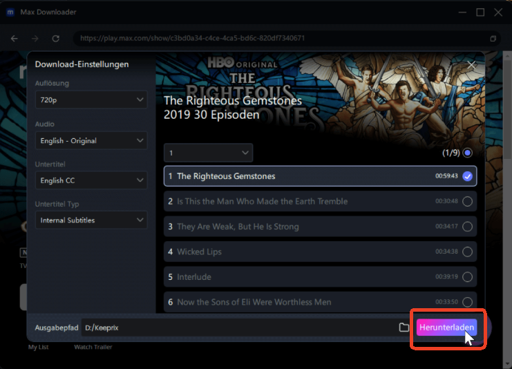Close the download settings dialog
This screenshot has height=369, width=512.
(x=472, y=65)
